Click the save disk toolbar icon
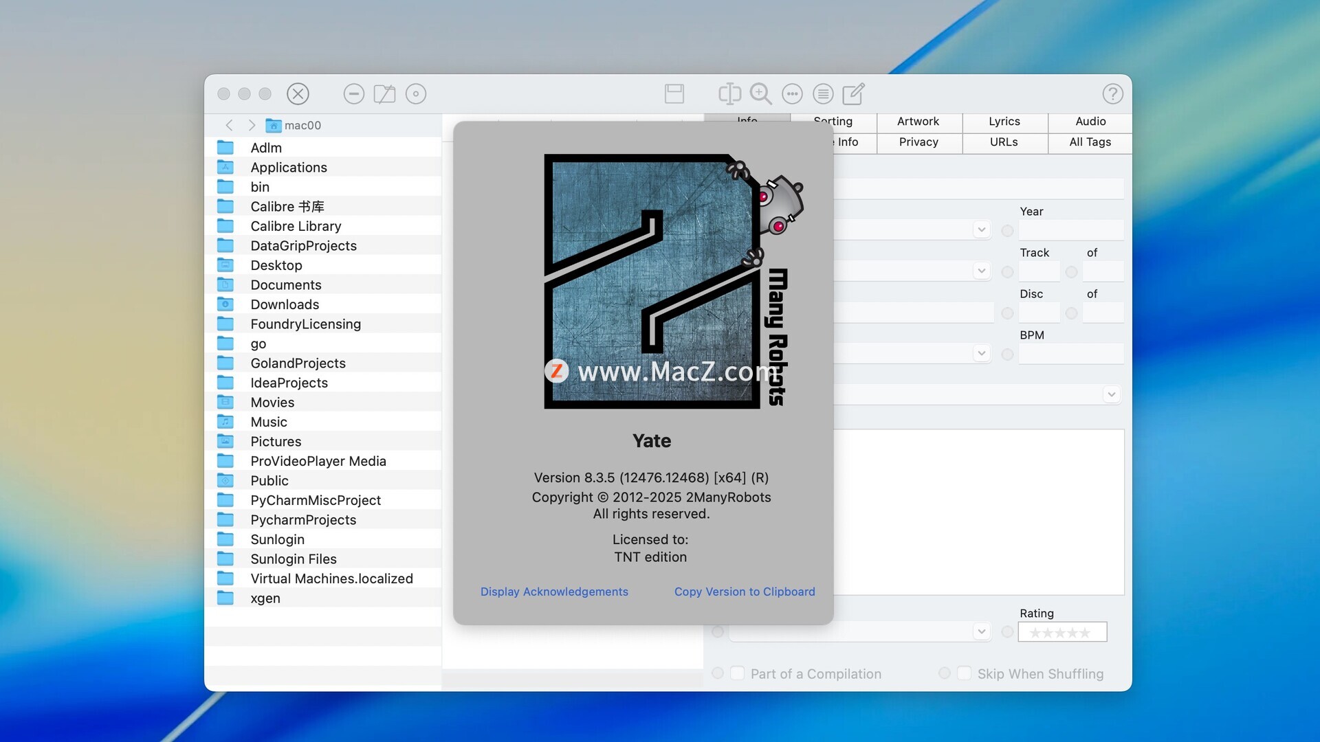Image resolution: width=1320 pixels, height=742 pixels. pos(674,93)
